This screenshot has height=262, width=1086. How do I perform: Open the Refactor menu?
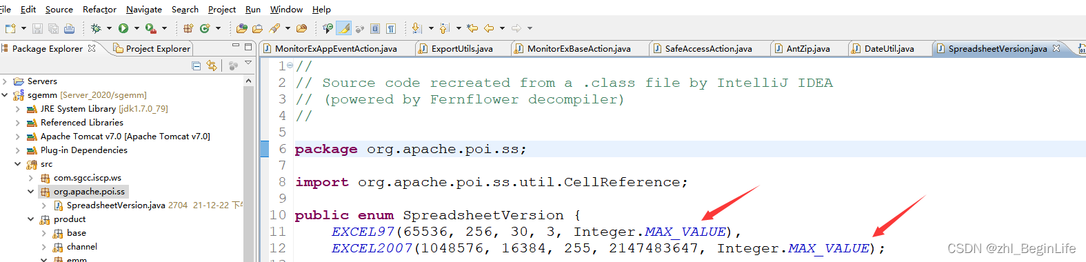click(99, 9)
